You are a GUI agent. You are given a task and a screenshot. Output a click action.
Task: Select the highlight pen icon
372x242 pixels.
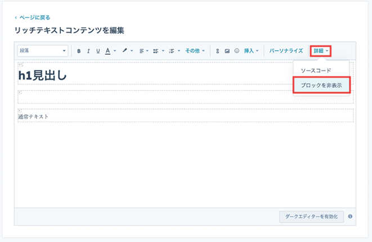(124, 50)
